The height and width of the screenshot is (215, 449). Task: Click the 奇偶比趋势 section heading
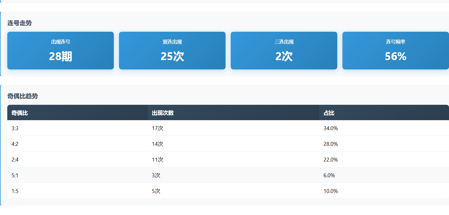pos(23,96)
